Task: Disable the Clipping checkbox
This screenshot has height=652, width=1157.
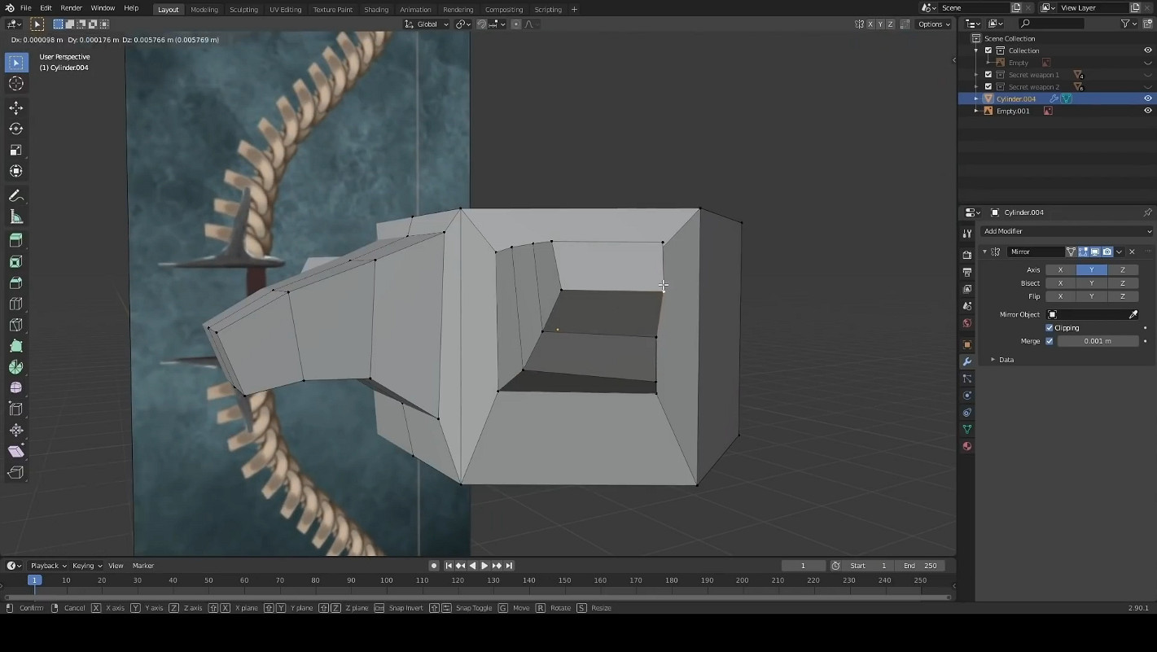Action: (1050, 327)
